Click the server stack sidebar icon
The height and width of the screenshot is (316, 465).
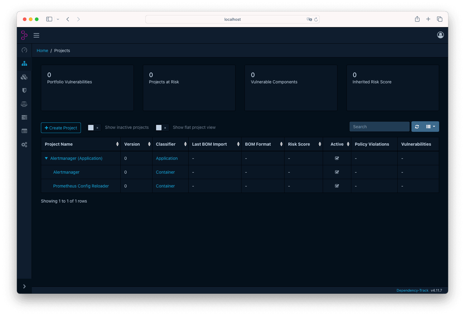pos(24,117)
